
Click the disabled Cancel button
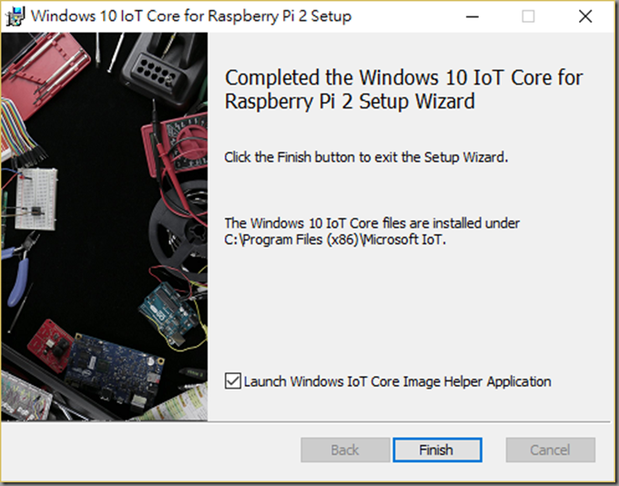(x=551, y=450)
